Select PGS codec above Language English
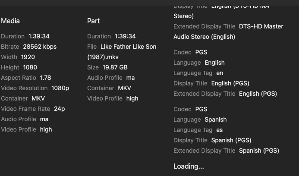299x176 pixels. 201,52
